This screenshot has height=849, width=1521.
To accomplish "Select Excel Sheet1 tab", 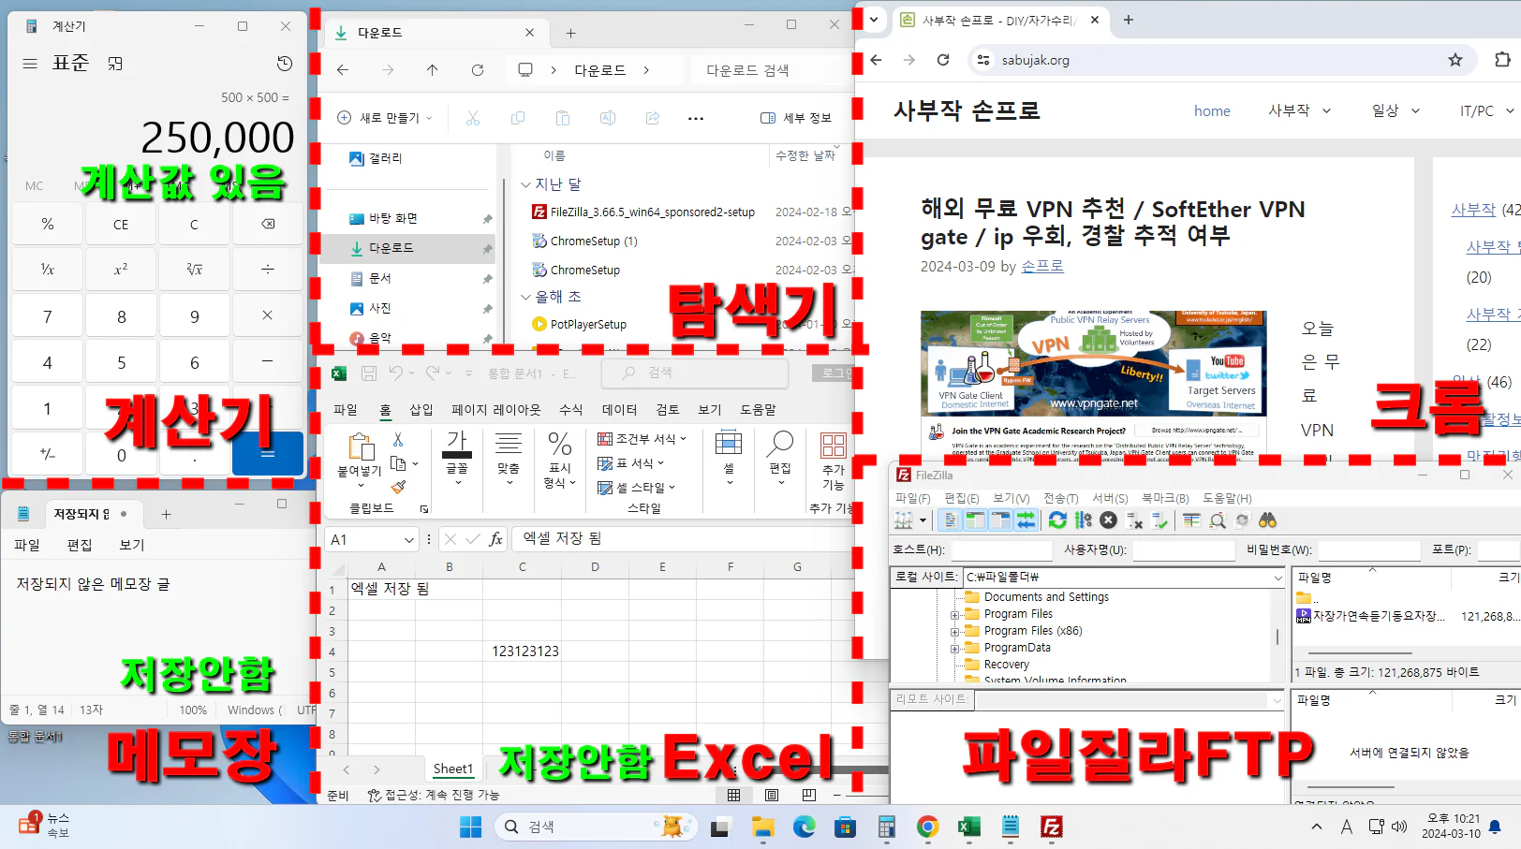I will (x=453, y=769).
